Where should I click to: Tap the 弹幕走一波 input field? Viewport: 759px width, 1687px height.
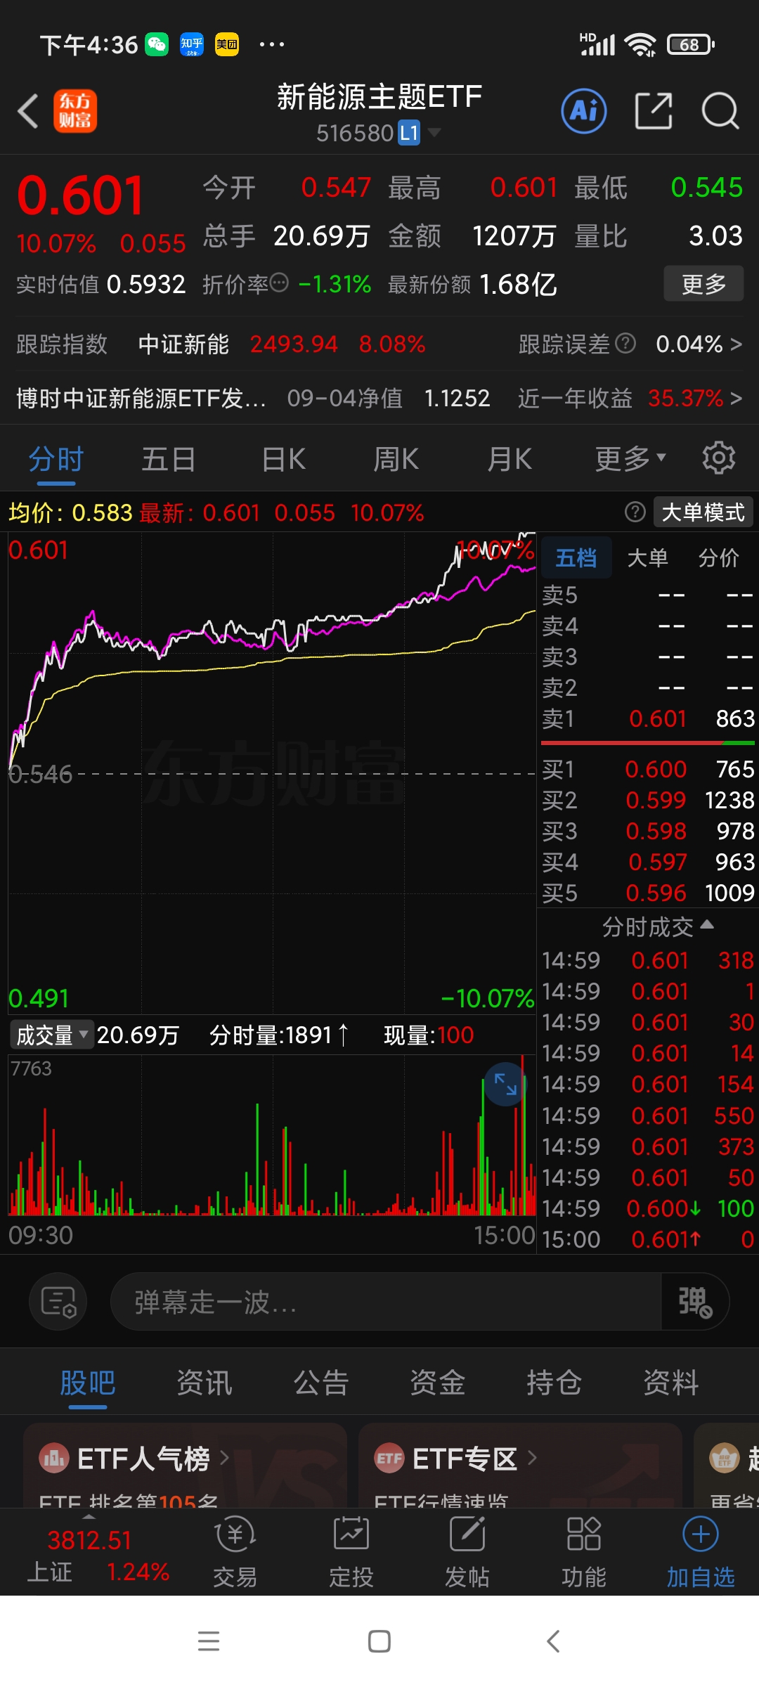click(387, 1302)
